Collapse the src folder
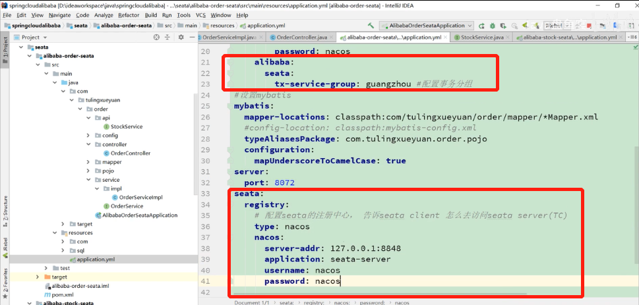This screenshot has height=305, width=639. [38, 65]
